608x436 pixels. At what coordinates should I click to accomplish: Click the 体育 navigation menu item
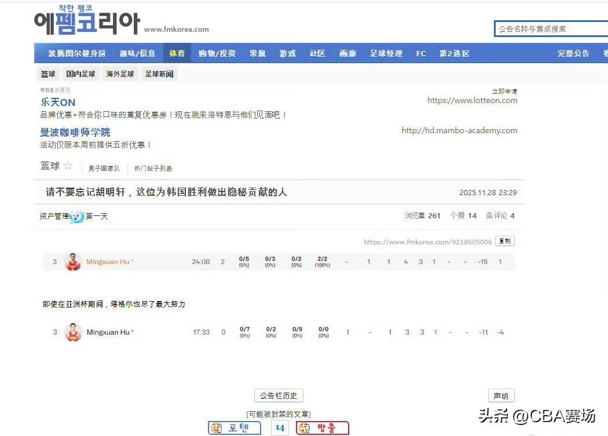pos(177,53)
